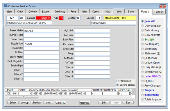This screenshot has height=111, width=170.
Task: Click the comment grid left scroll arrow
Action: (x=7, y=97)
